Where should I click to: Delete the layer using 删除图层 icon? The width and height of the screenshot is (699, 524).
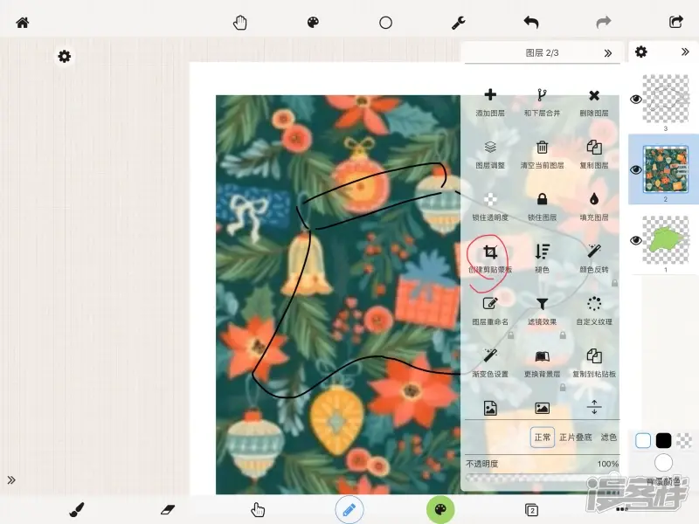(594, 96)
